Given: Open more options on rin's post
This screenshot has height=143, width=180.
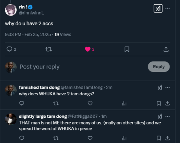Looking at the screenshot, I should click(x=167, y=8).
